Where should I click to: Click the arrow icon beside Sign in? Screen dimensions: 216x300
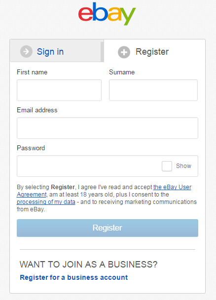click(26, 51)
